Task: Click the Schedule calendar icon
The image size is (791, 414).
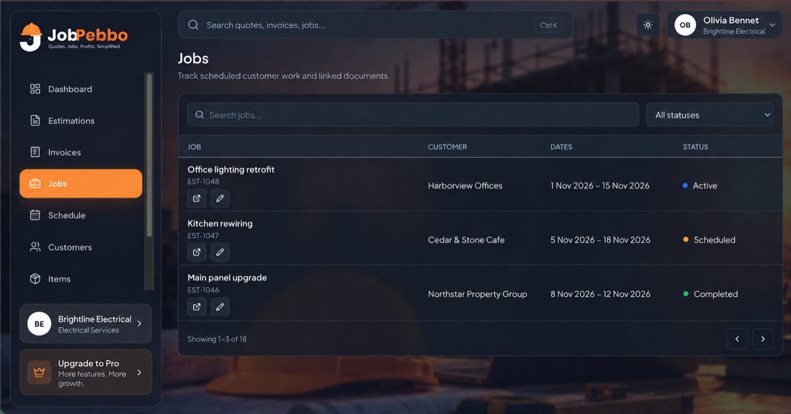Action: point(35,215)
